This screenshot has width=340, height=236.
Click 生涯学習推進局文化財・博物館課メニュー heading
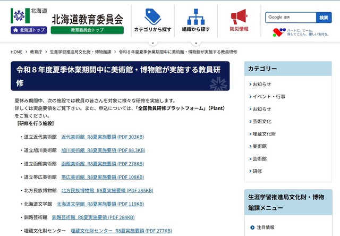pos(288,203)
